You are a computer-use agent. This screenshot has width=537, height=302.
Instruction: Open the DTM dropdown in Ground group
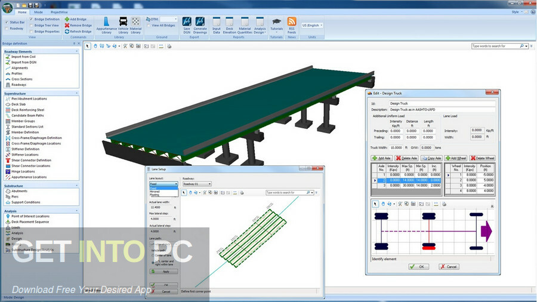pyautogui.click(x=168, y=19)
